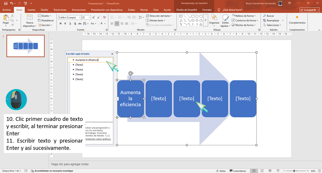The image size is (322, 173).
Task: Select slide 1 thumbnail in panel
Action: (x=25, y=46)
